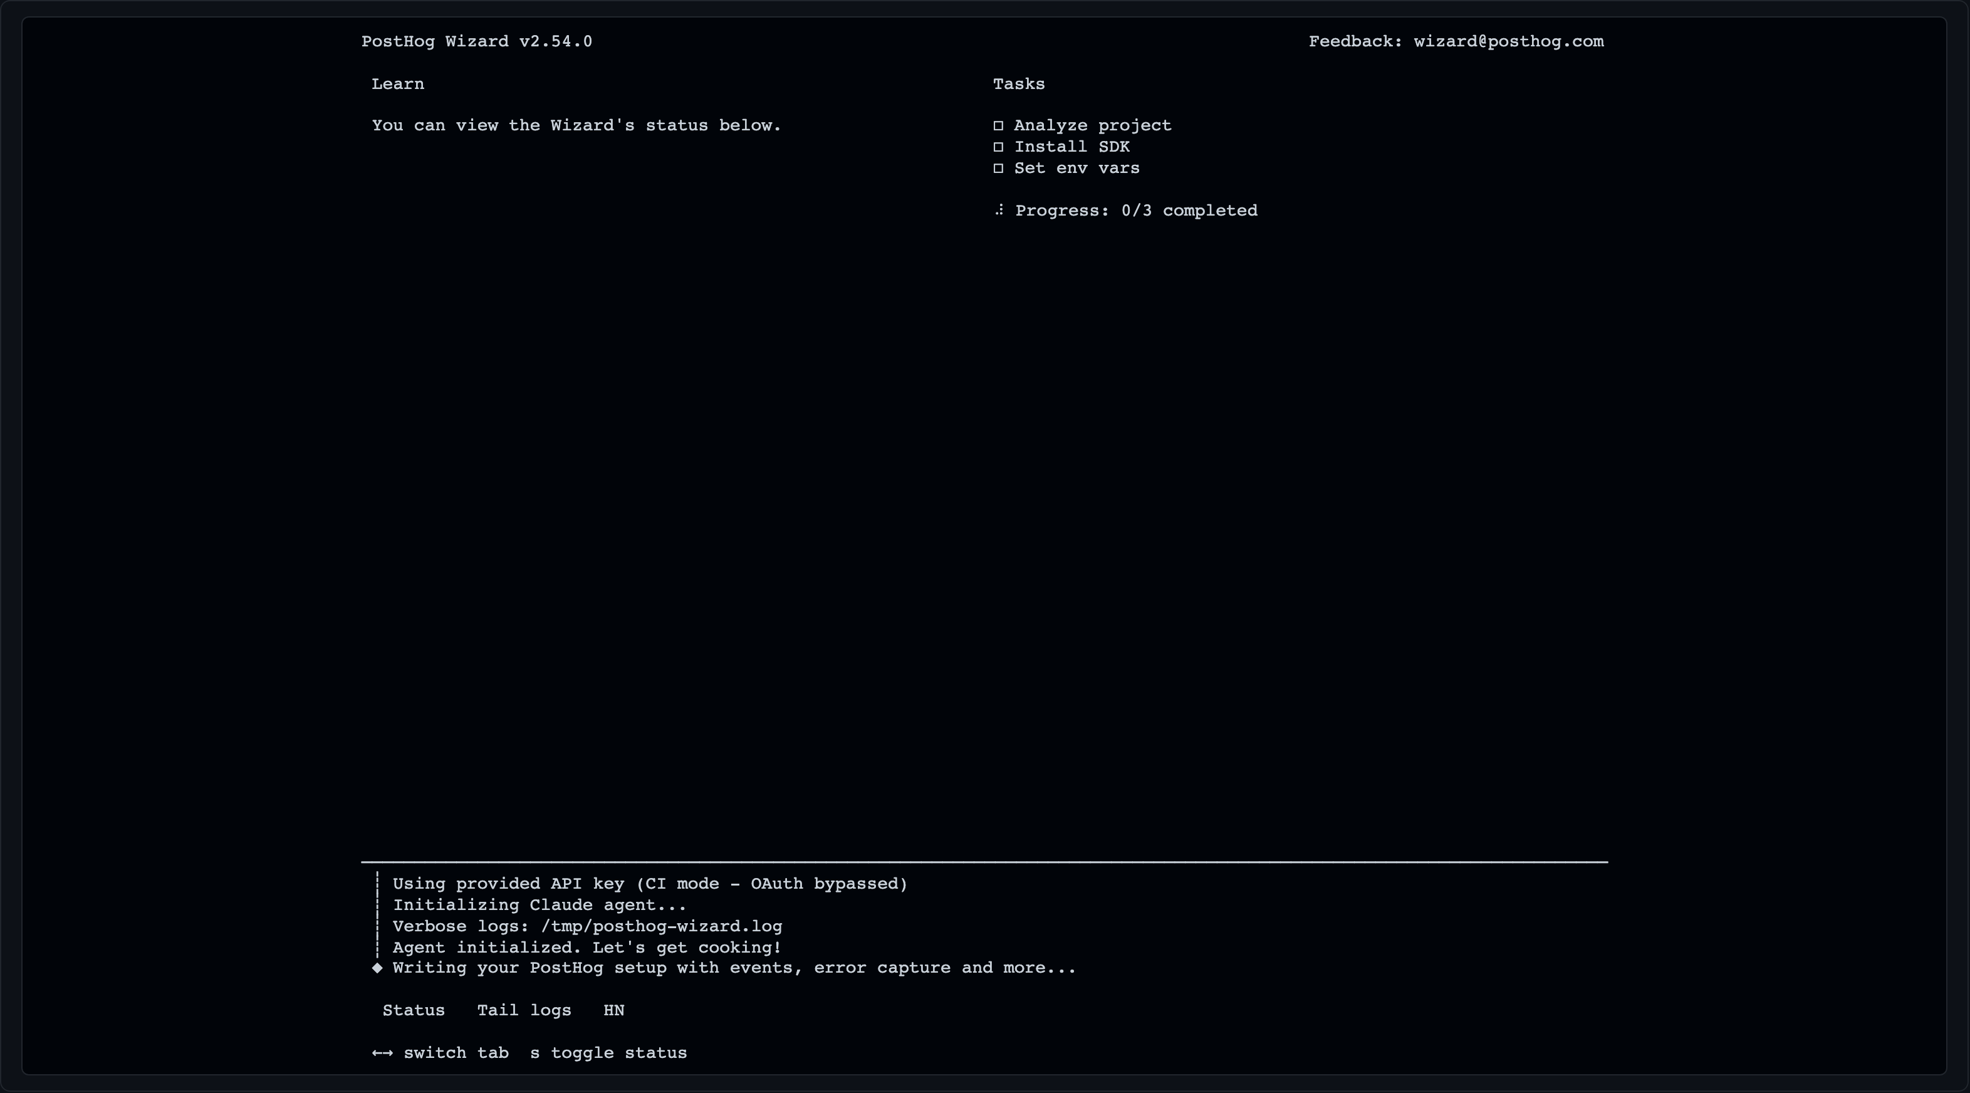Click 'You can view the Wizard's status below.'
1970x1093 pixels.
pos(576,125)
